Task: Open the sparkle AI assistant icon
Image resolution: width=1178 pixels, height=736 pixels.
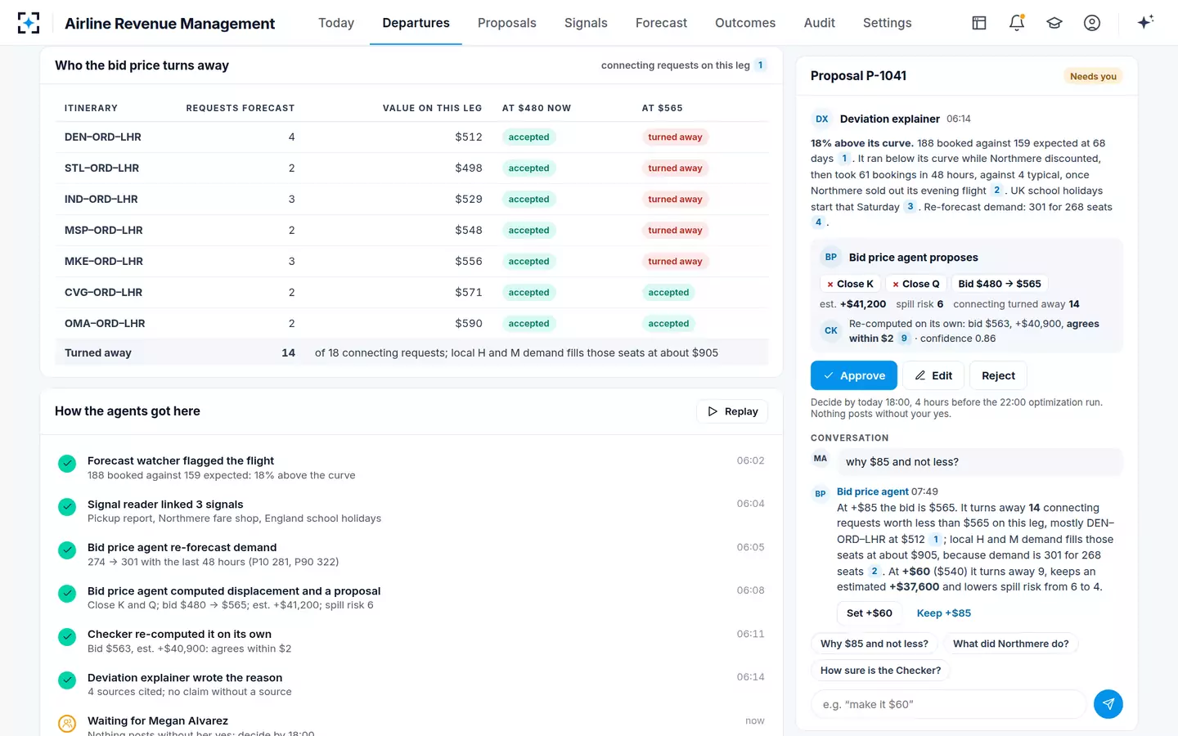Action: coord(1145,22)
